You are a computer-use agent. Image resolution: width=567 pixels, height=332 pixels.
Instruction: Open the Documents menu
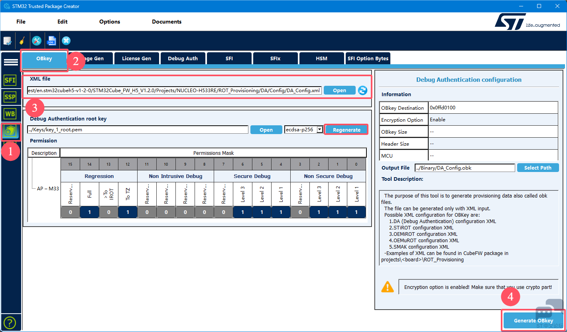pos(167,22)
